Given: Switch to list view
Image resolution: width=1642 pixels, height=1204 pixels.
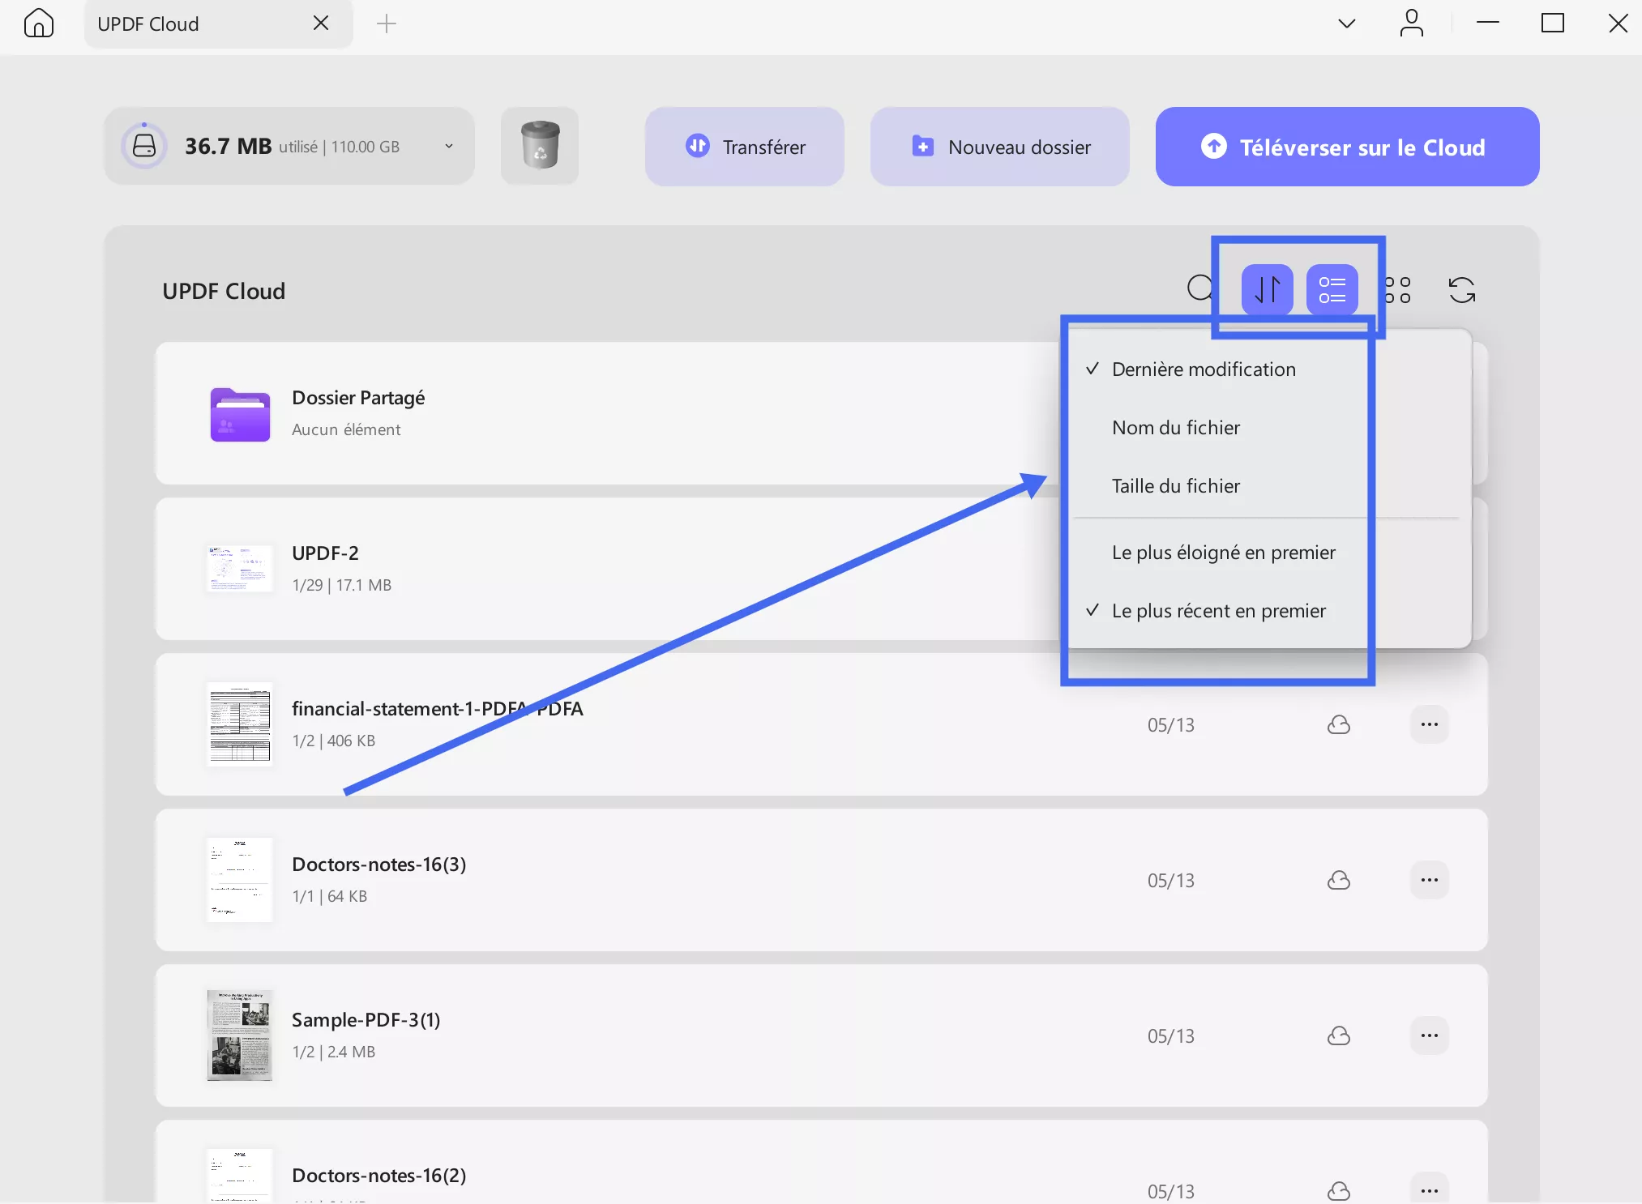Looking at the screenshot, I should [1332, 289].
